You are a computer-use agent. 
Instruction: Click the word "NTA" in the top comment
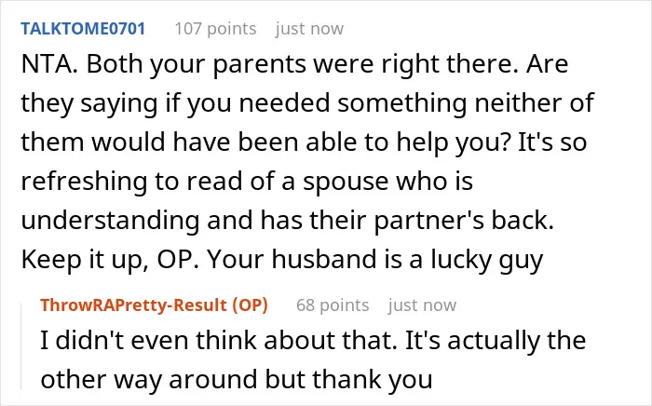47,64
